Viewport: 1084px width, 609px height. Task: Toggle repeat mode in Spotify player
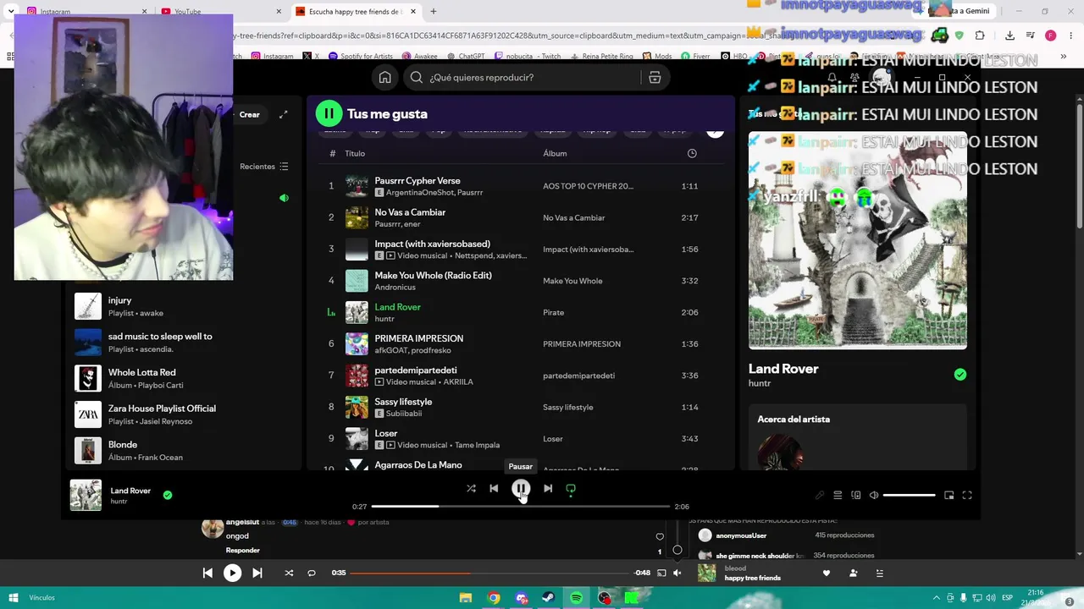click(571, 488)
